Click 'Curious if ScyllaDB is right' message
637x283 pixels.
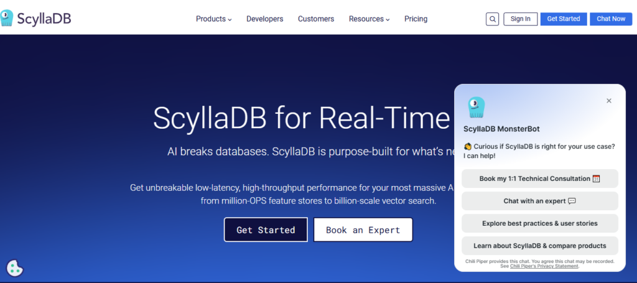tap(539, 151)
